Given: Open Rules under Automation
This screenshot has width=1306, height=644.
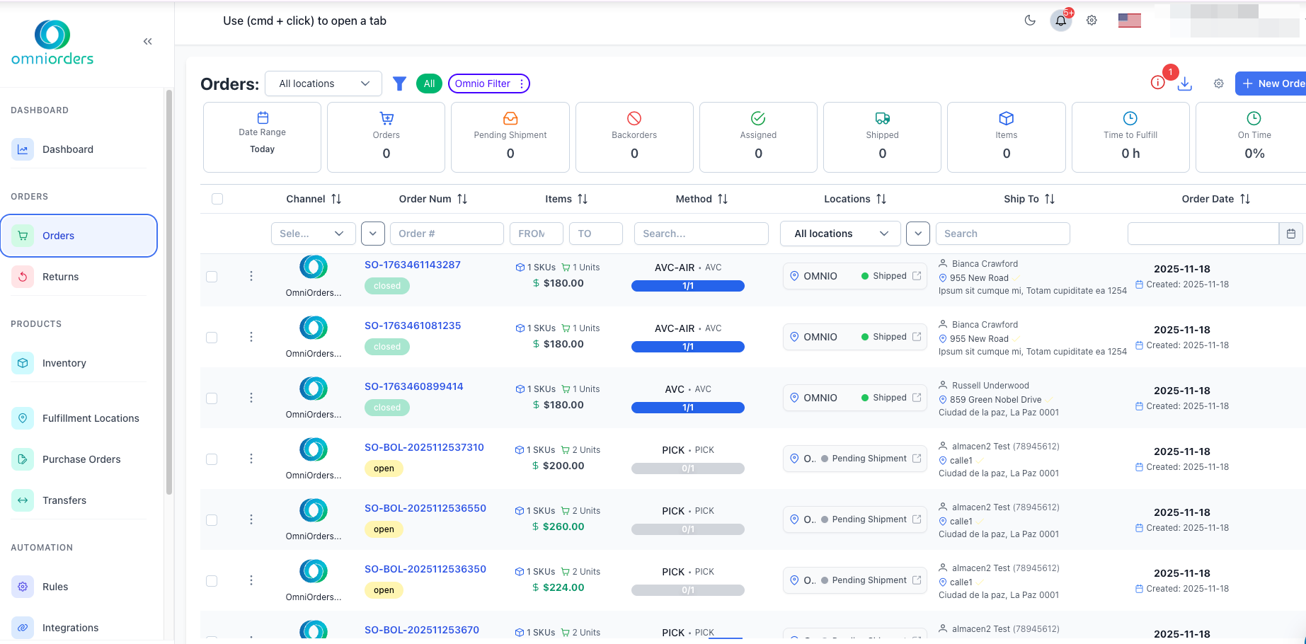Looking at the screenshot, I should pyautogui.click(x=55, y=587).
